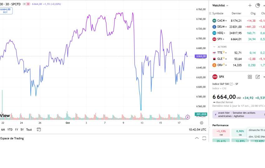Screen dimensions: 265x168
Task: Open the Semaine des actions américaines news banner
Action: (x=238, y=114)
